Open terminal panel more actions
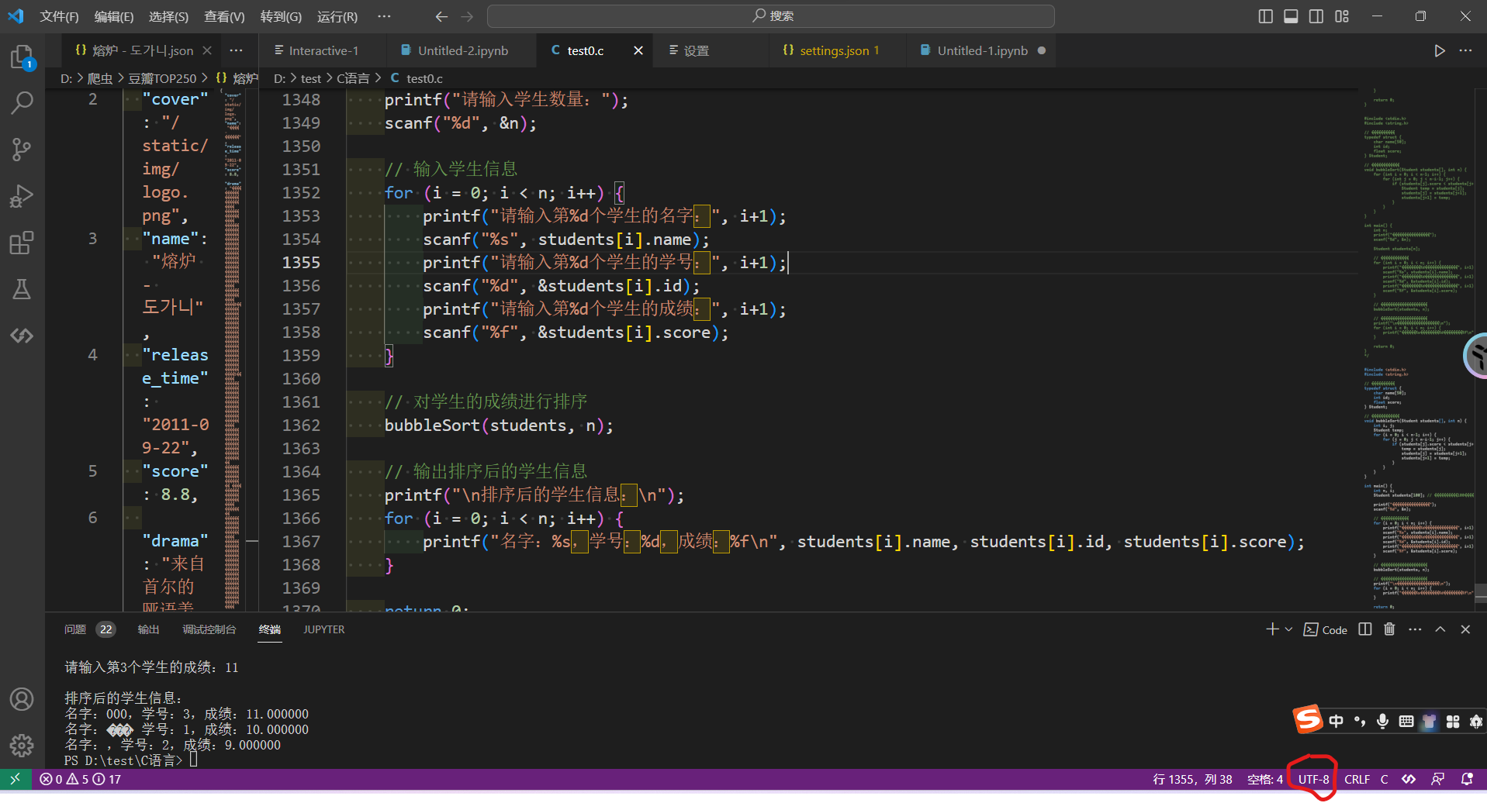Image resolution: width=1487 pixels, height=803 pixels. click(1415, 629)
